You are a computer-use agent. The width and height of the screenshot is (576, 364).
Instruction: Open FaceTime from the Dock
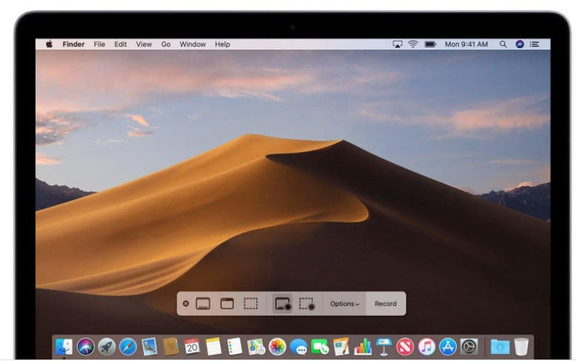tap(320, 347)
